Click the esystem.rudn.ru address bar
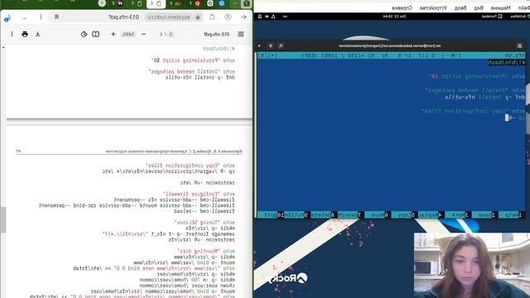 coord(169,17)
